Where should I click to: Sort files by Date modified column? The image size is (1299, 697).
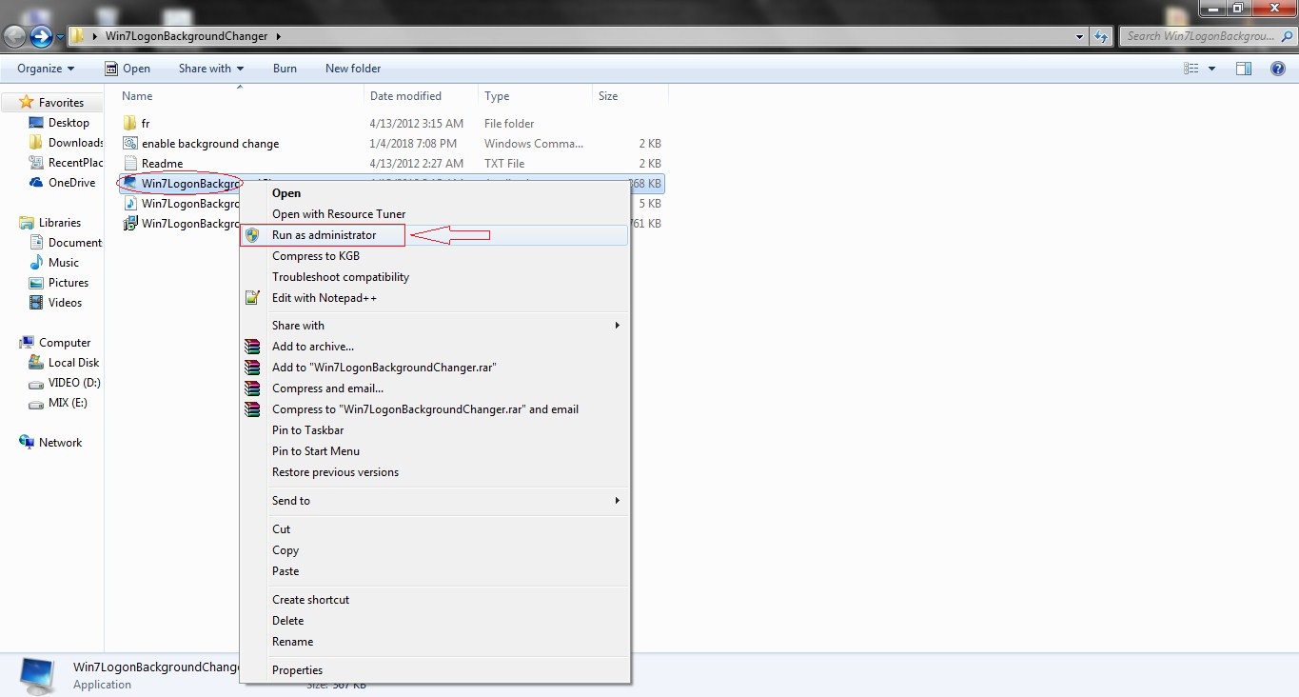point(405,96)
